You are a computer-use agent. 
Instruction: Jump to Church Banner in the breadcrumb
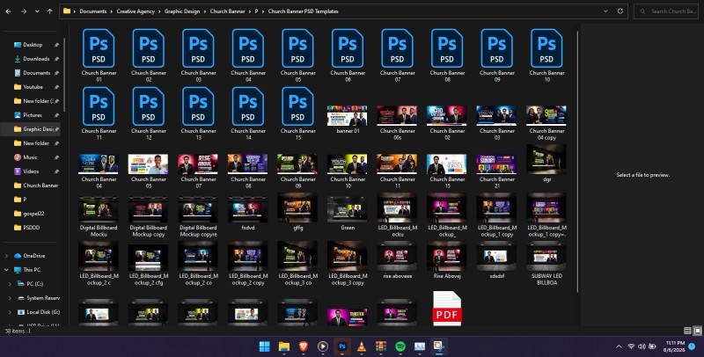(228, 11)
